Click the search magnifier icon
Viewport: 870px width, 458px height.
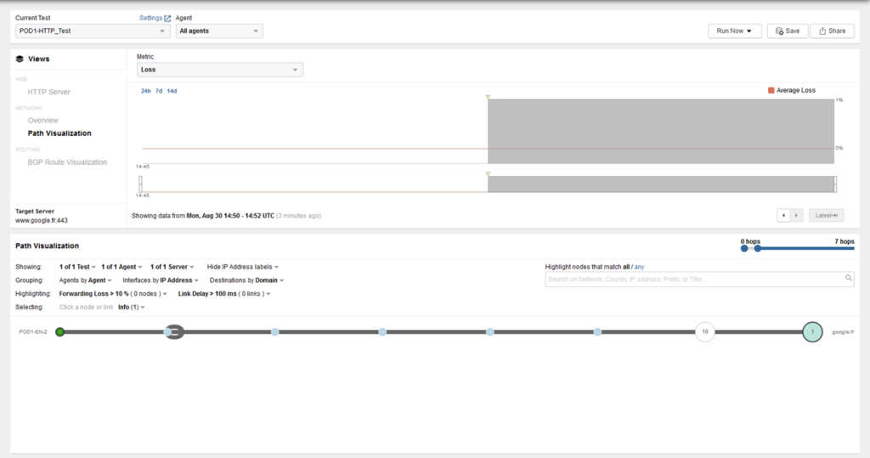tap(848, 278)
